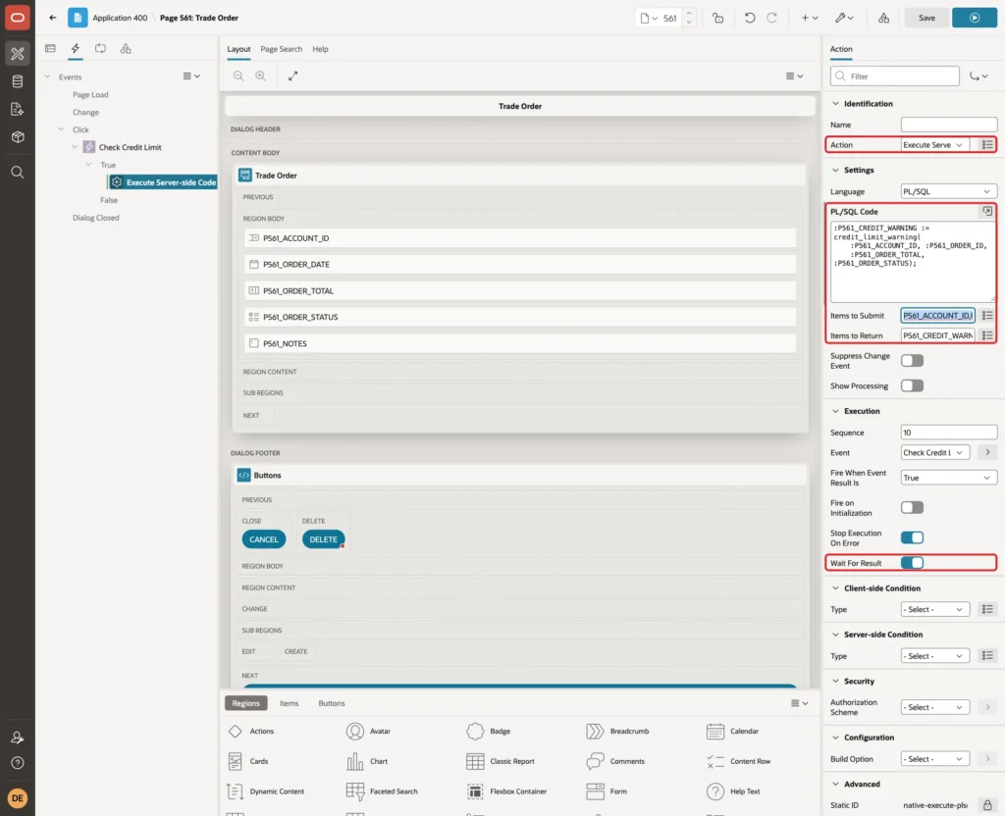The image size is (1005, 816).
Task: Collapse the Identification section
Action: pos(835,104)
